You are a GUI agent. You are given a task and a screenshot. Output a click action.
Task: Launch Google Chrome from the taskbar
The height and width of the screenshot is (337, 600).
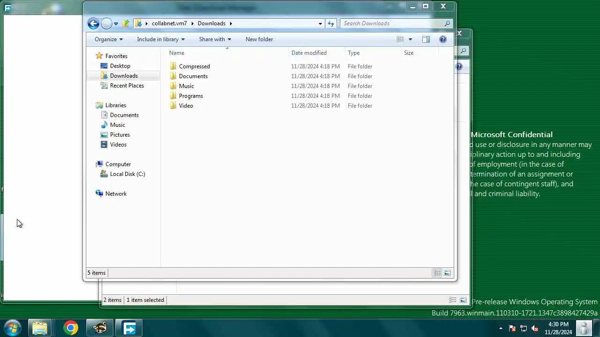click(71, 328)
